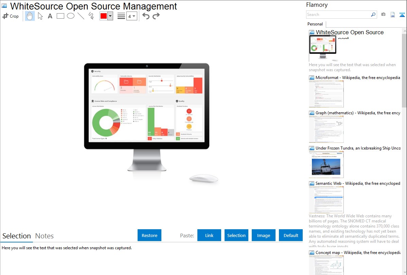
Task: Click the icon next to Concept map entry
Action: pyautogui.click(x=312, y=252)
